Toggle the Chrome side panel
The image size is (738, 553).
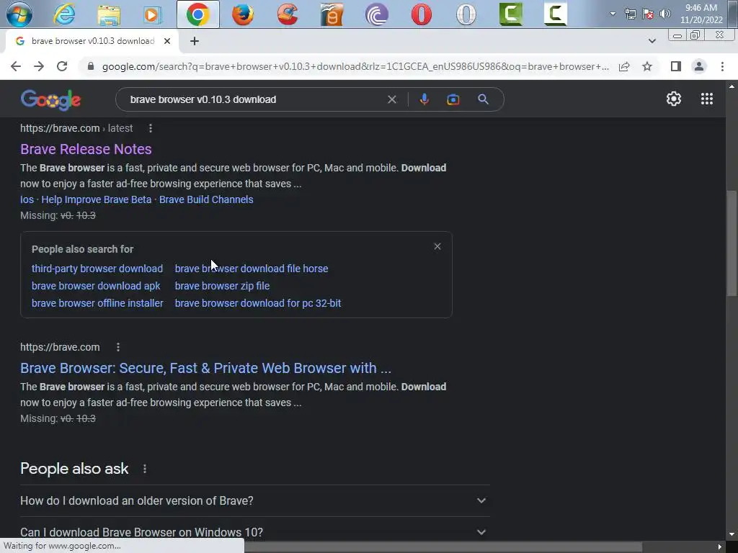tap(676, 66)
